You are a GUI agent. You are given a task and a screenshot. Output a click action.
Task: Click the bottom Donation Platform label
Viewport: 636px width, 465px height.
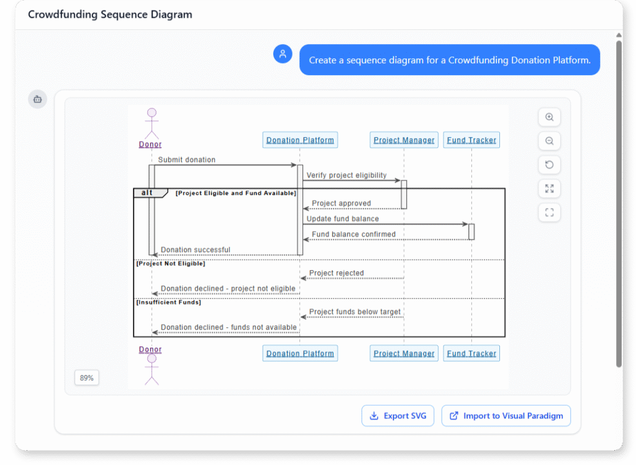point(300,353)
